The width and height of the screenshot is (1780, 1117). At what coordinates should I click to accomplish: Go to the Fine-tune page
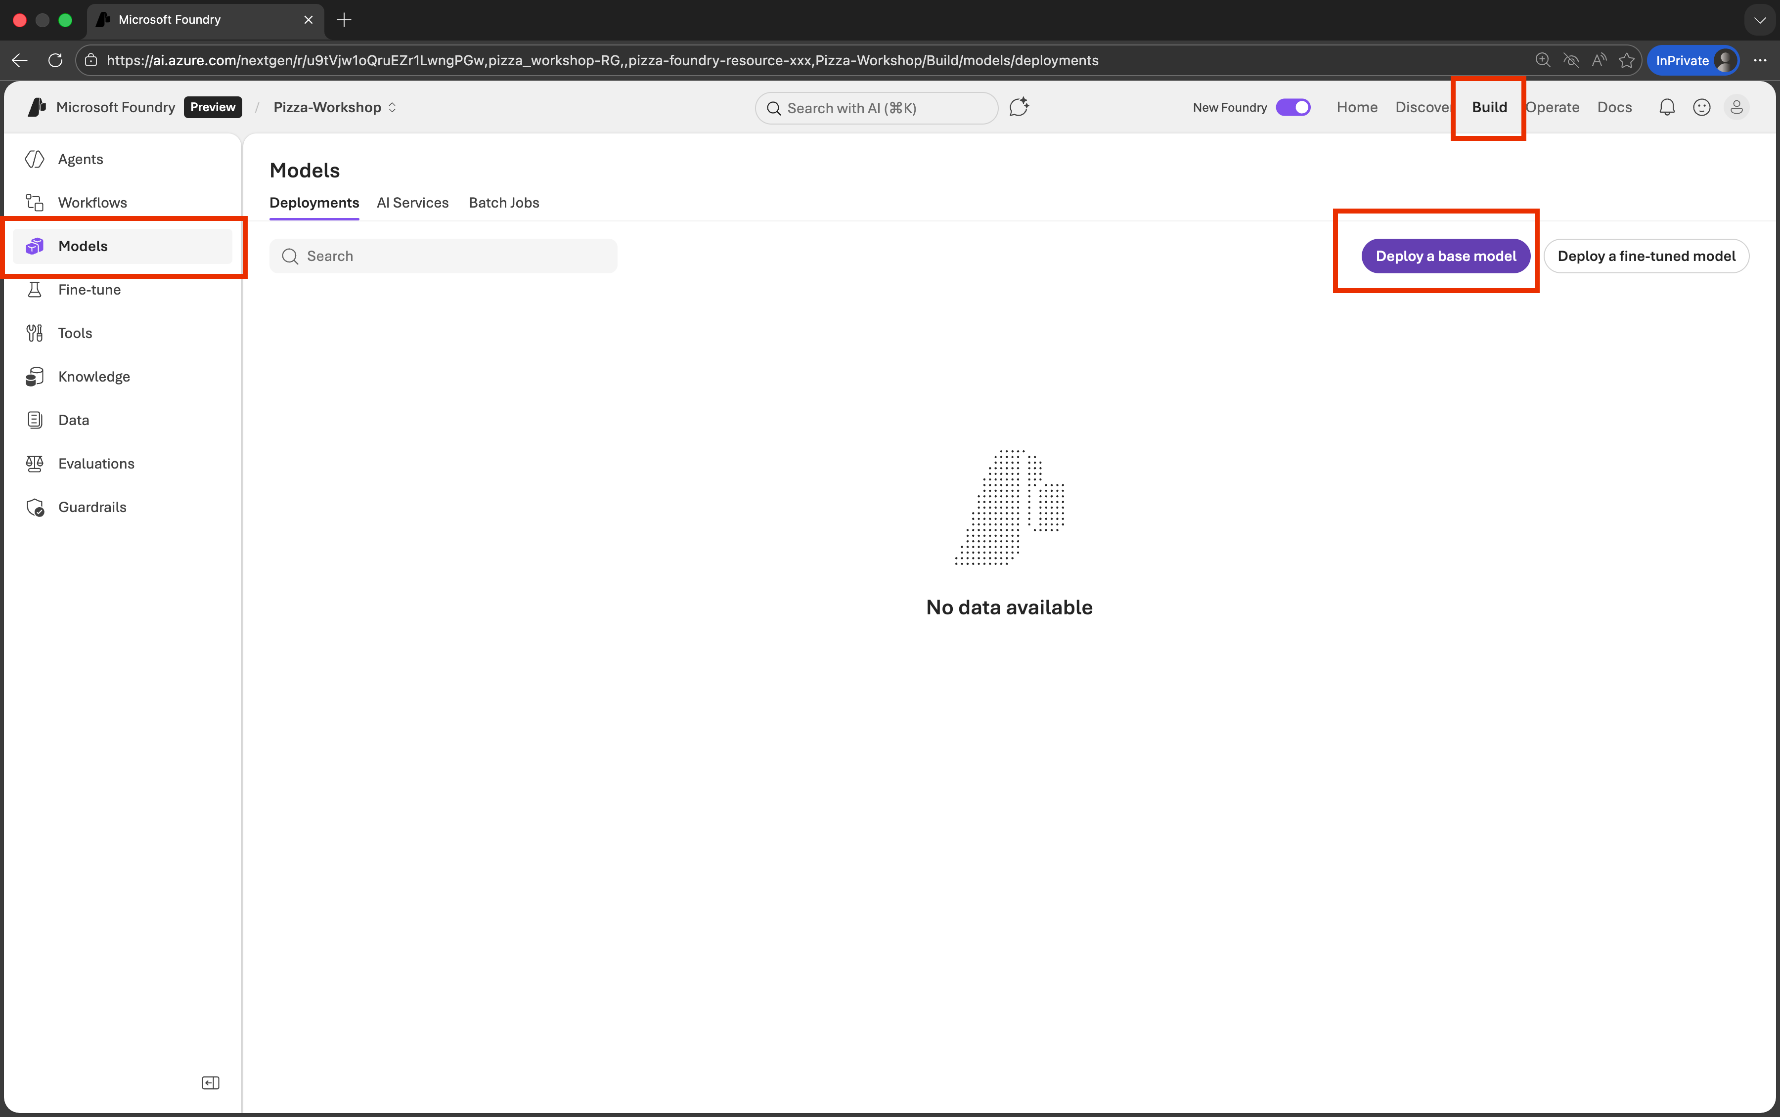tap(89, 290)
